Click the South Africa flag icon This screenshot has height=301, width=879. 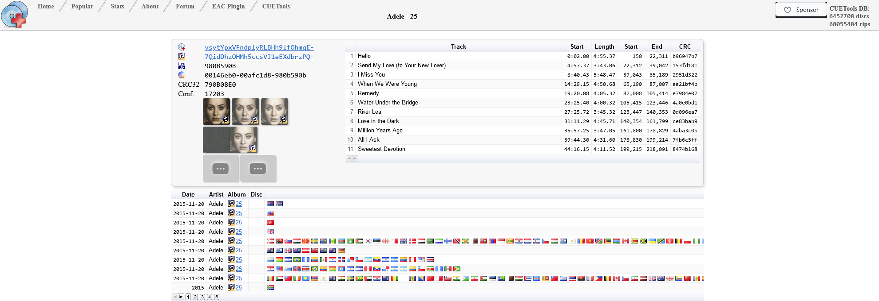270,288
